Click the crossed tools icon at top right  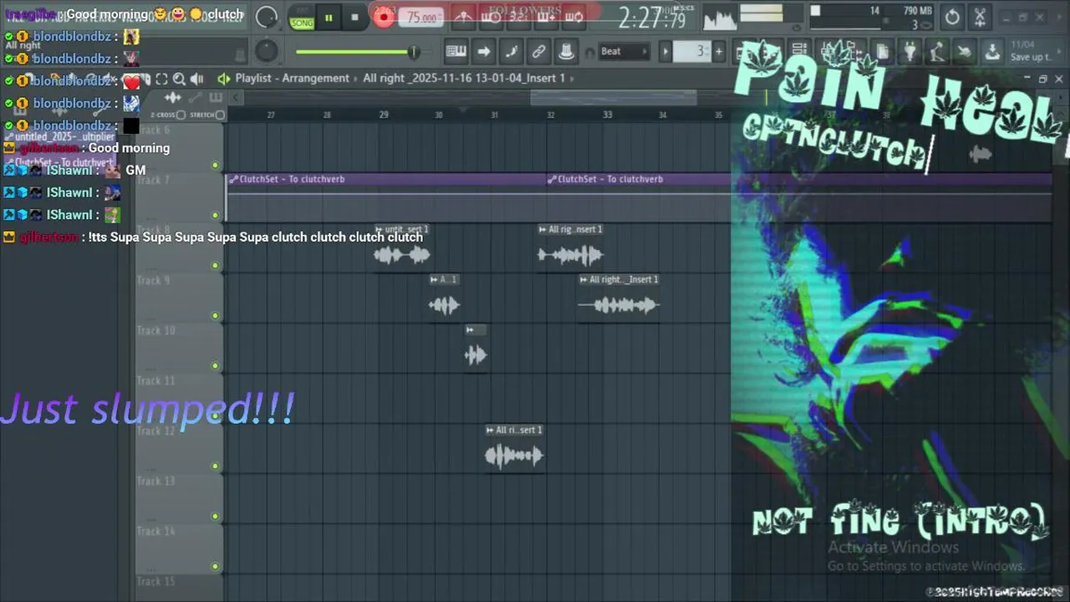click(980, 17)
